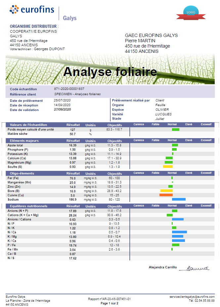
Task: Click the Stade value Juillet
Action: 159,119
